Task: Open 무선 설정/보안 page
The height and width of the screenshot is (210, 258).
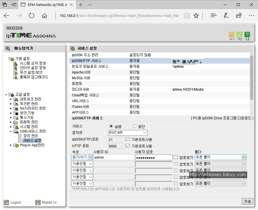Action: click(31, 73)
